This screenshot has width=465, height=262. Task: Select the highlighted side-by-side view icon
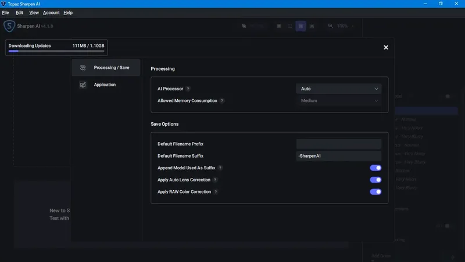(301, 26)
